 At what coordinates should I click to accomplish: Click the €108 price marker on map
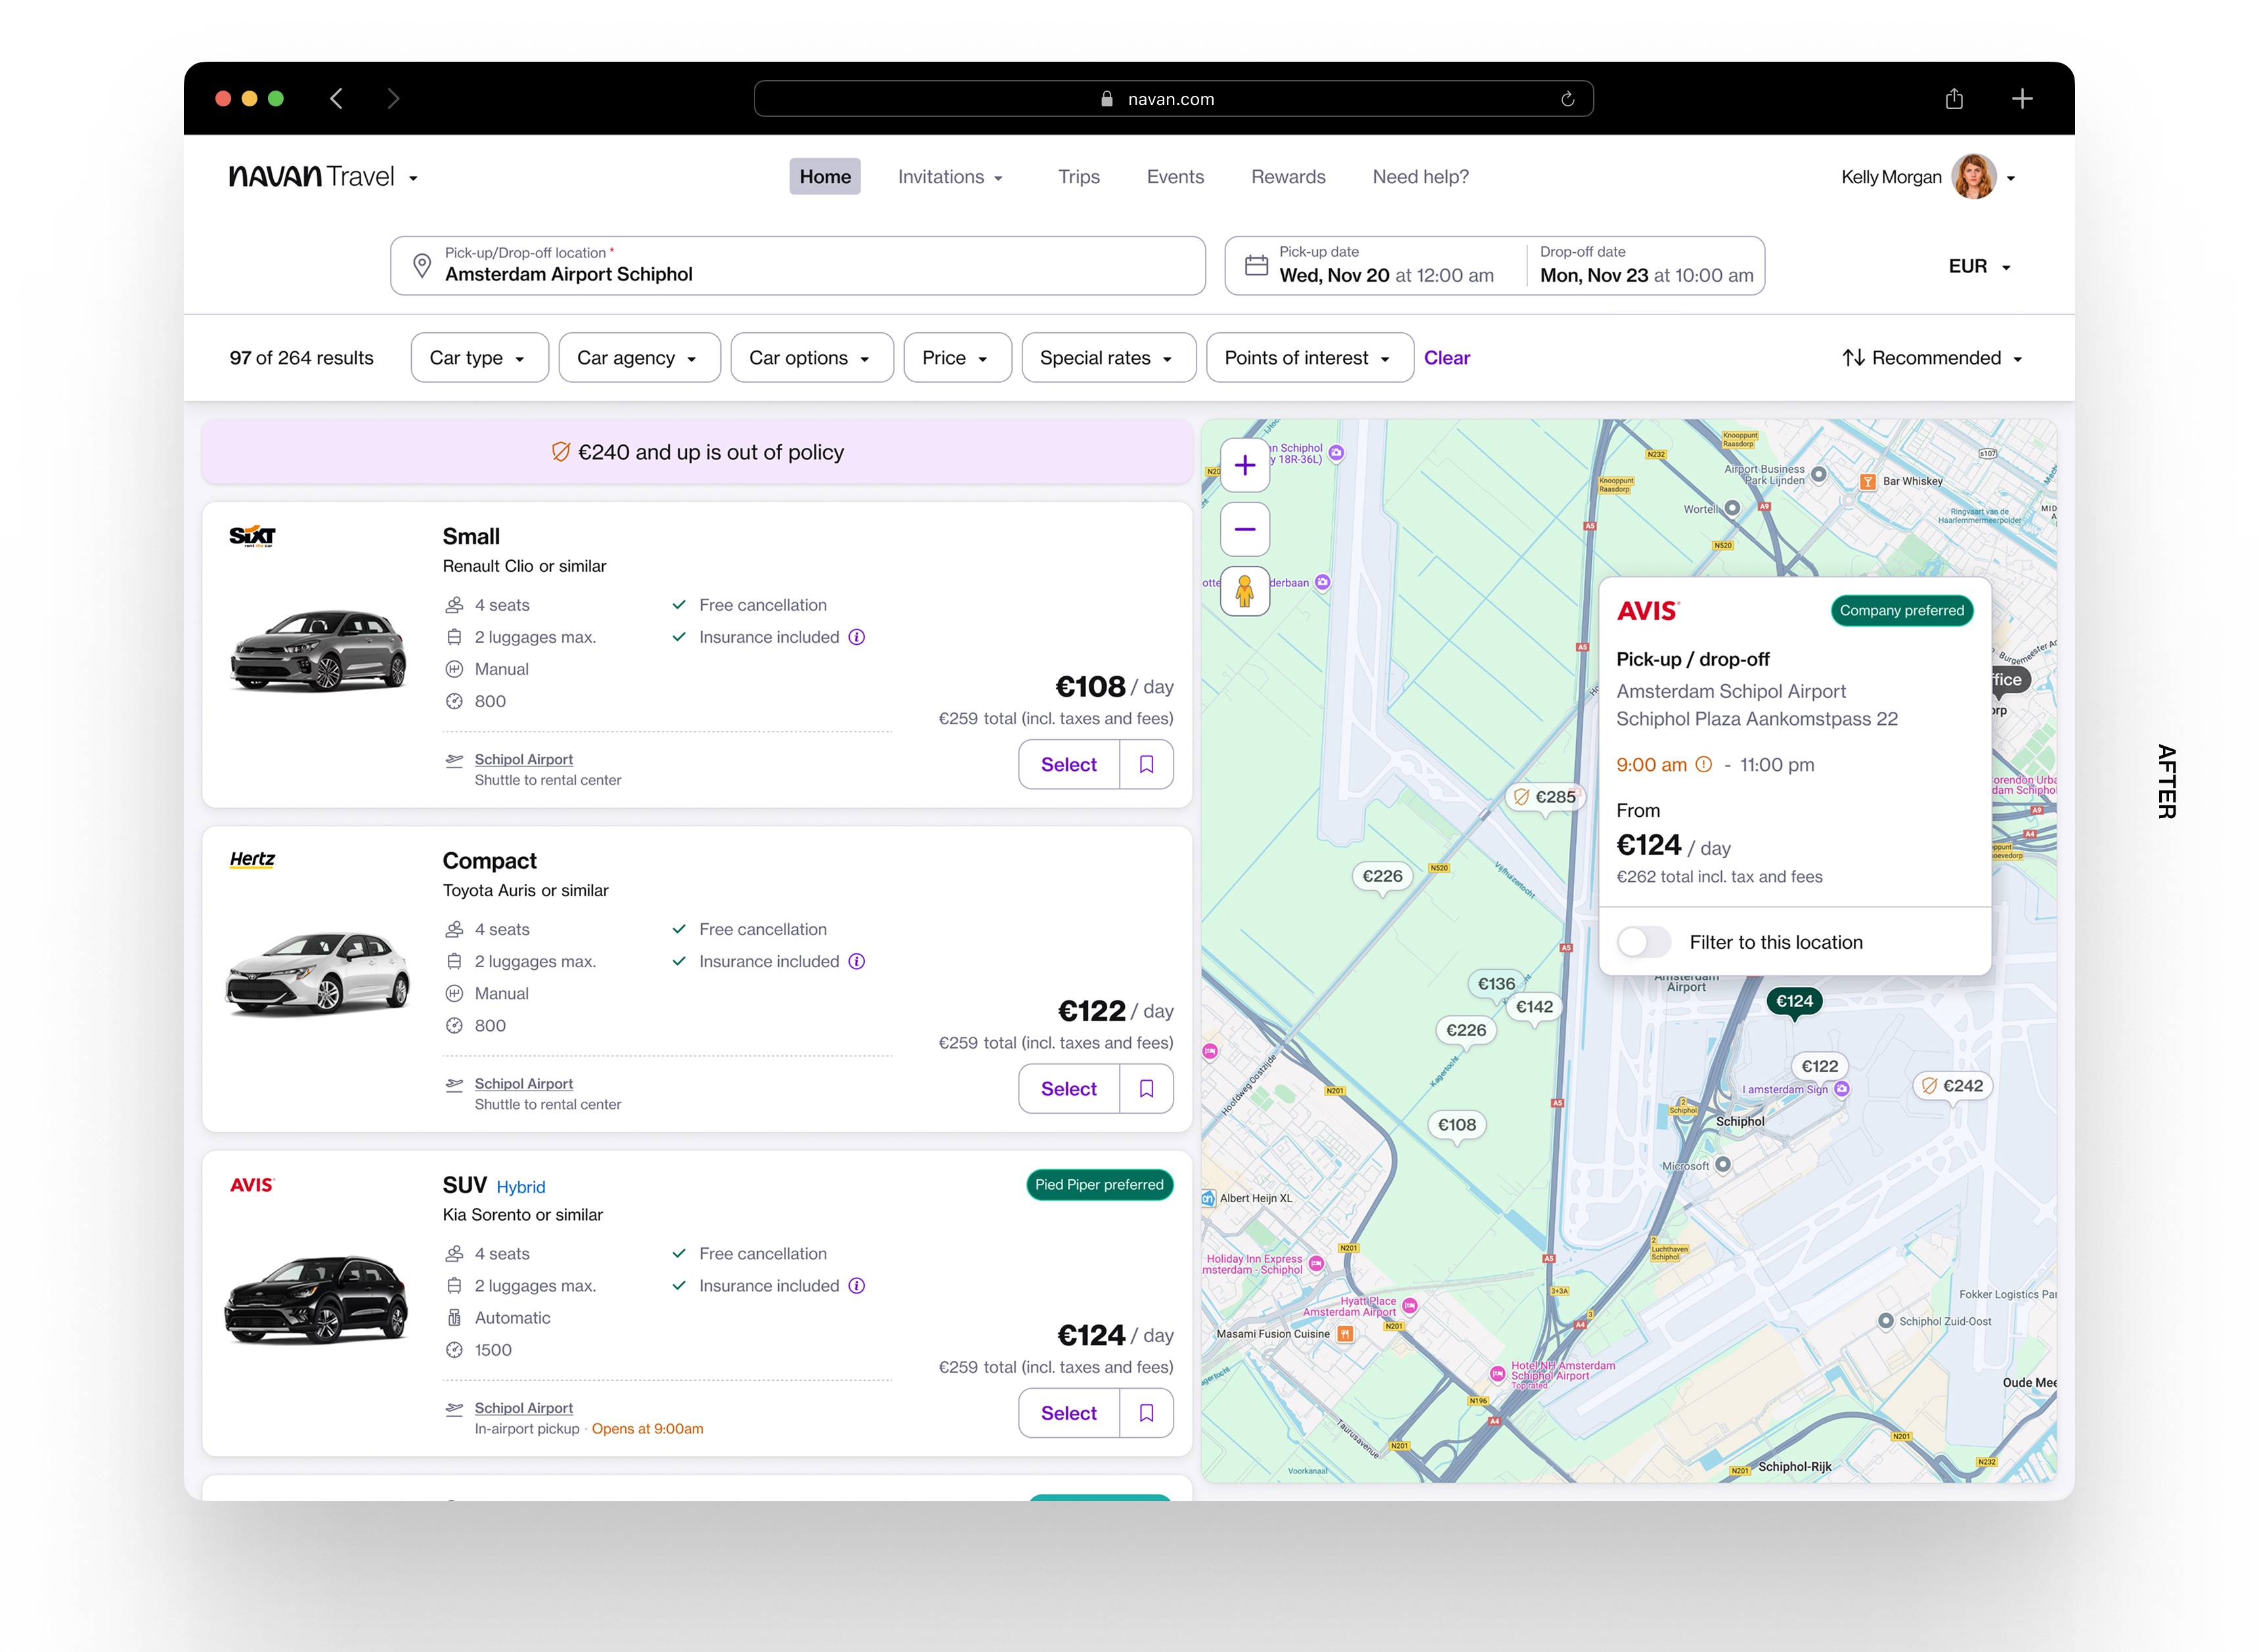[1456, 1125]
